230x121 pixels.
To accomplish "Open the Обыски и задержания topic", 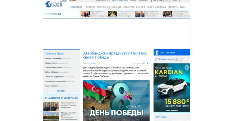I will pyautogui.click(x=54, y=77).
